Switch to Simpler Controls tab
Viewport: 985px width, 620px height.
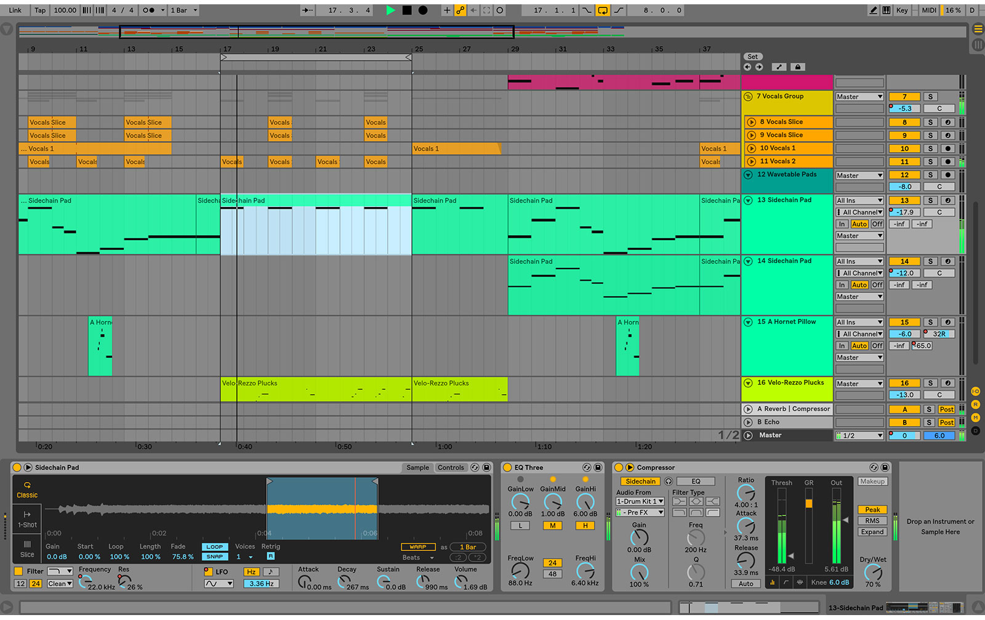451,467
